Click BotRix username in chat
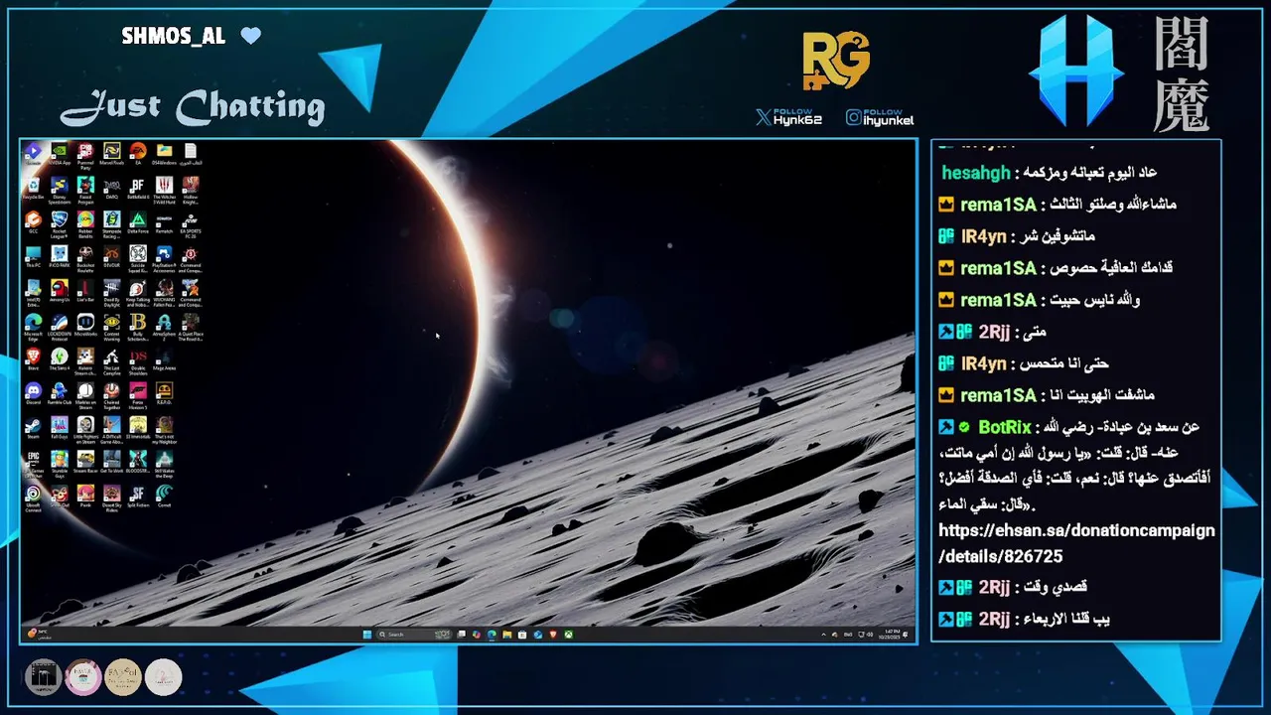This screenshot has height=715, width=1271. [x=1004, y=427]
